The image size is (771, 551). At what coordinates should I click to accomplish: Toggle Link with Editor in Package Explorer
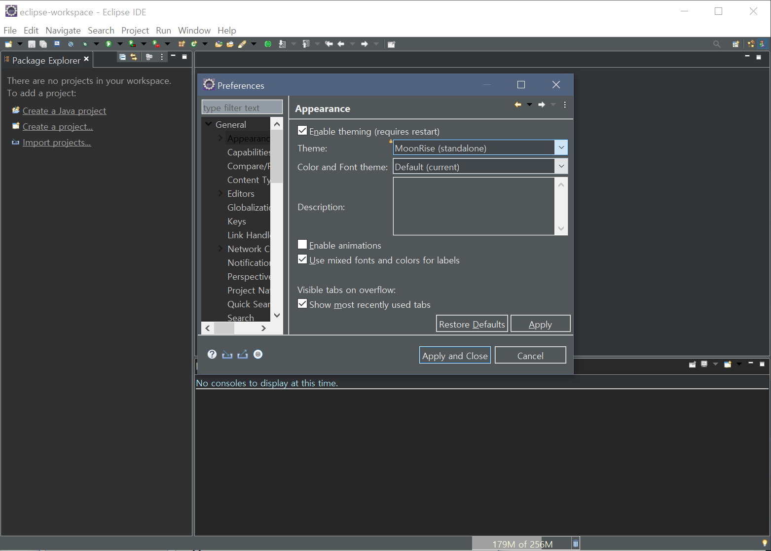[134, 57]
